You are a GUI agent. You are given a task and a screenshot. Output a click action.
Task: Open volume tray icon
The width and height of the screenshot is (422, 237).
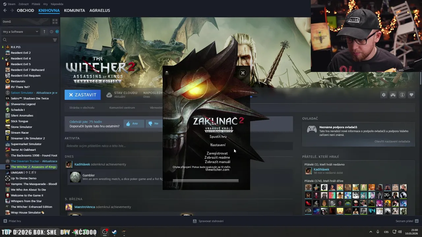click(400, 232)
